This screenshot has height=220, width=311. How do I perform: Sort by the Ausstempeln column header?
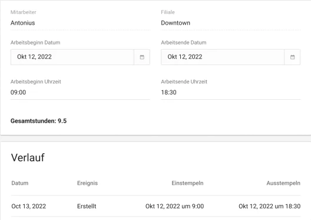283,183
